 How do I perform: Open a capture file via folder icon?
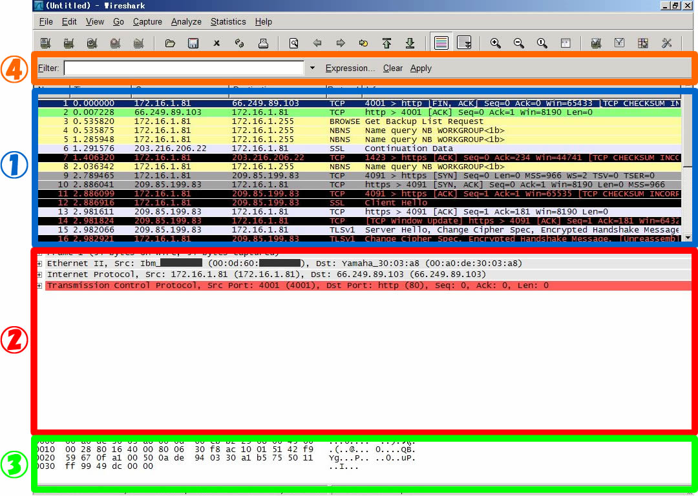coord(169,43)
